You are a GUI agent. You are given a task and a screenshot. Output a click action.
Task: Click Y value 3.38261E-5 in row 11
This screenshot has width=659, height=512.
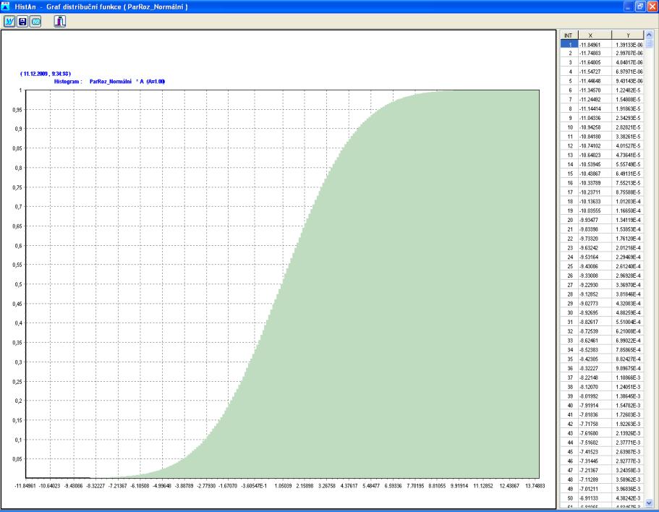pyautogui.click(x=628, y=137)
